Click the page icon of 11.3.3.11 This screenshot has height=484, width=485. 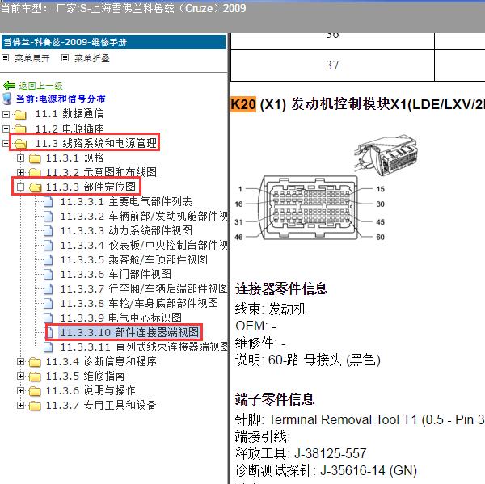point(48,347)
